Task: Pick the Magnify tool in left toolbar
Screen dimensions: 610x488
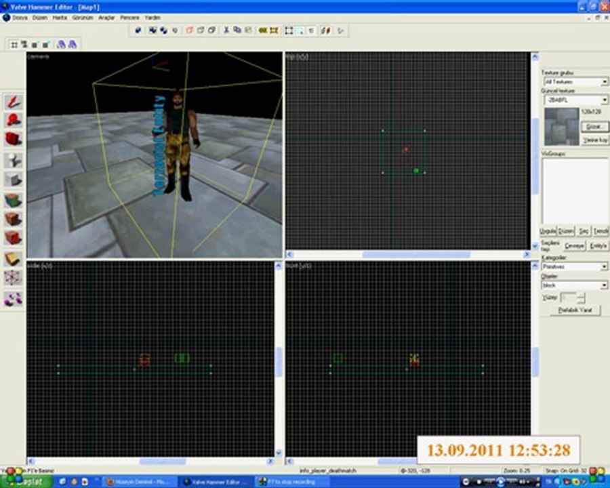Action: [14, 120]
